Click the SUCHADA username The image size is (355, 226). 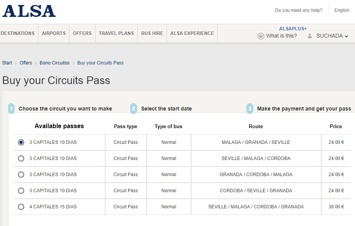click(x=329, y=36)
